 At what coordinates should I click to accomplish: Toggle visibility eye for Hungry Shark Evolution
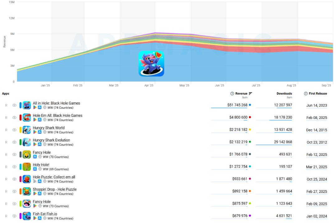point(14,142)
